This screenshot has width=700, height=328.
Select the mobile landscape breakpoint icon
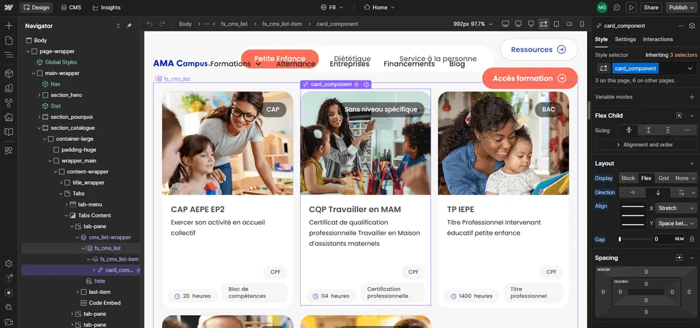tap(569, 24)
